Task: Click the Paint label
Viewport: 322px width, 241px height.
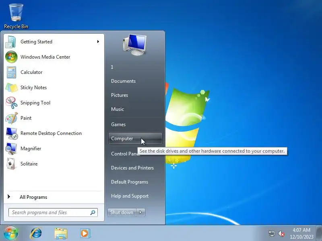Action: [x=26, y=118]
